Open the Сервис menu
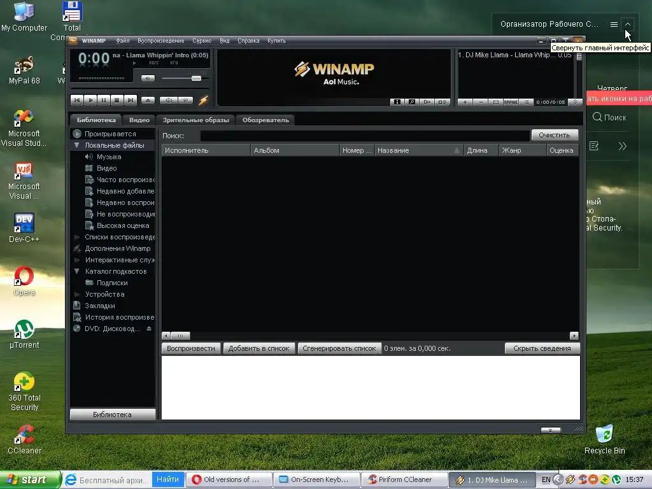Viewport: 652px width, 489px height. 202,41
